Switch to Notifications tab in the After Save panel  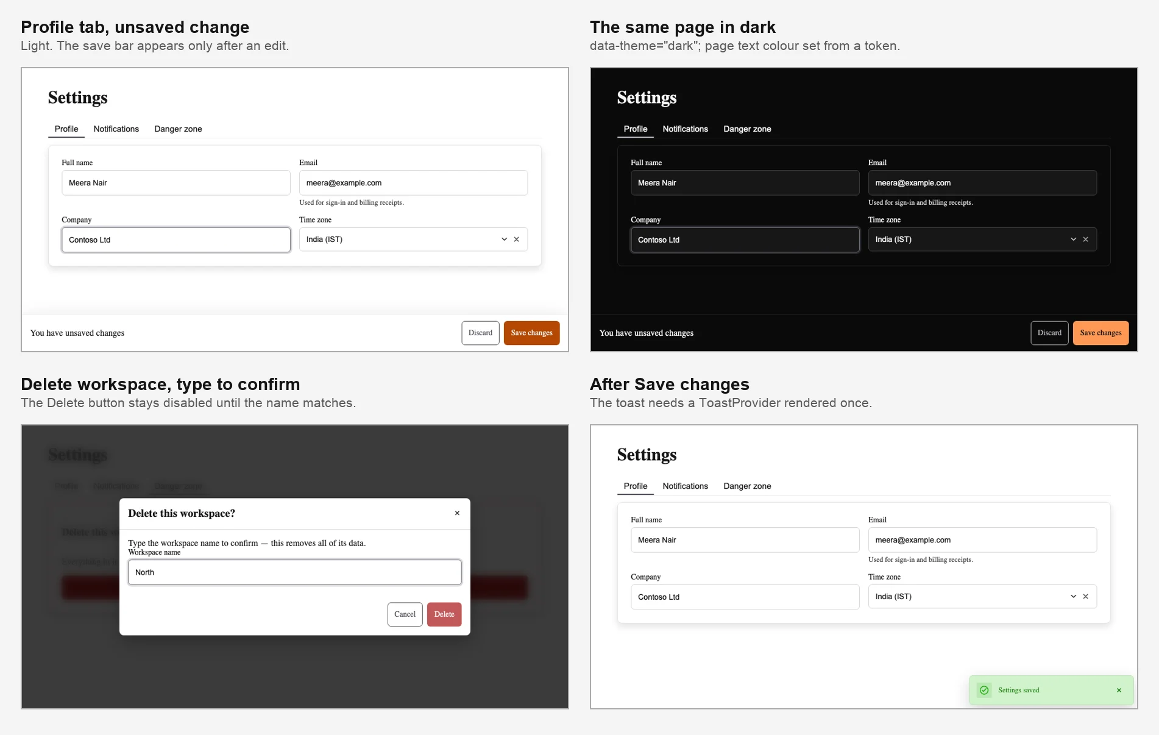(686, 486)
